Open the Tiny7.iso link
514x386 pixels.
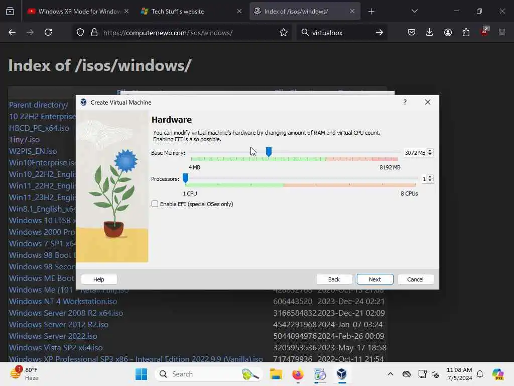point(24,140)
